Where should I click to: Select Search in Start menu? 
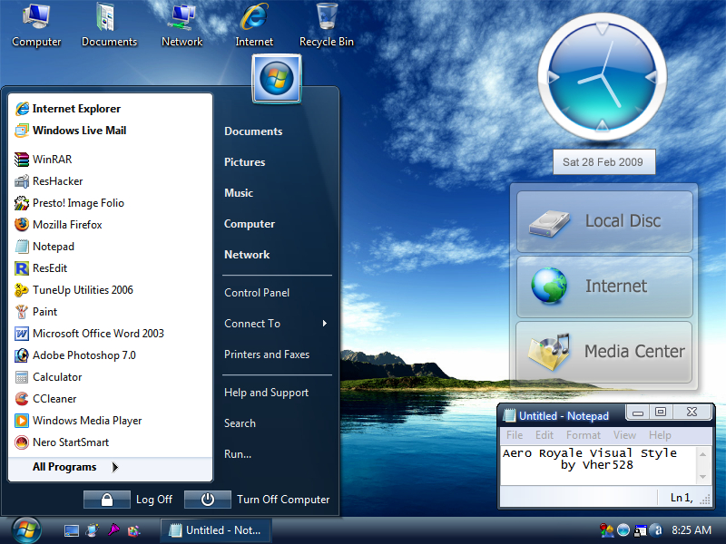coord(240,423)
